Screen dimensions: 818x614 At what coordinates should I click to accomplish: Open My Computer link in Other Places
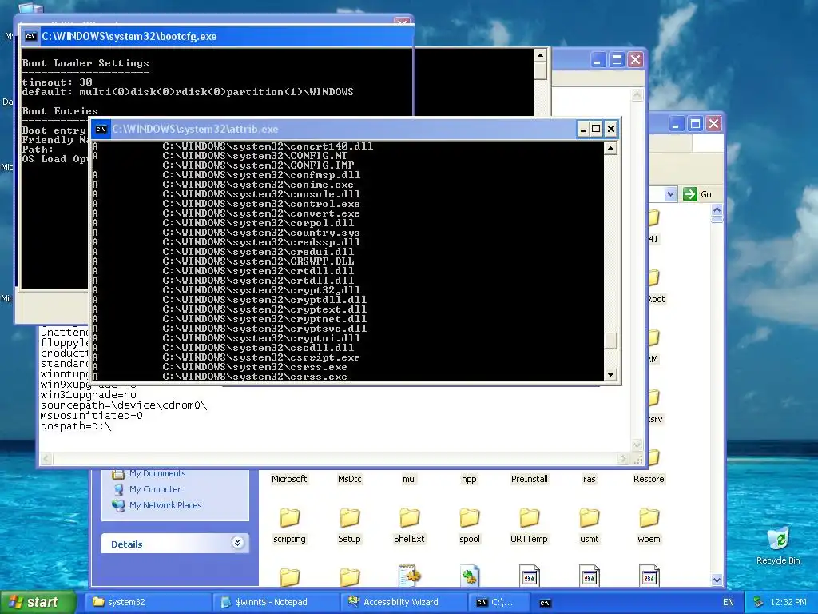[x=155, y=489]
